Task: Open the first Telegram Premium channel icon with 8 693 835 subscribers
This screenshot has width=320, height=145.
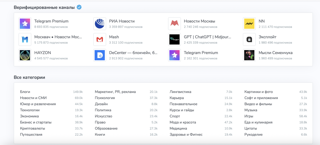Action: pyautogui.click(x=25, y=24)
